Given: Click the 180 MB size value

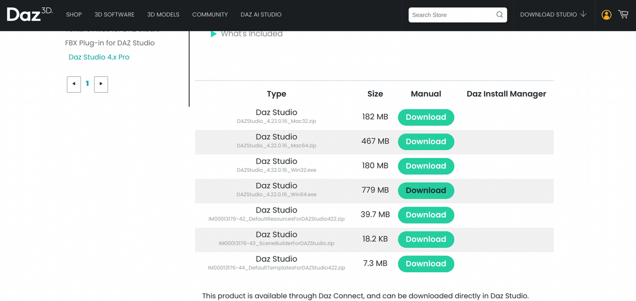Looking at the screenshot, I should 375,165.
